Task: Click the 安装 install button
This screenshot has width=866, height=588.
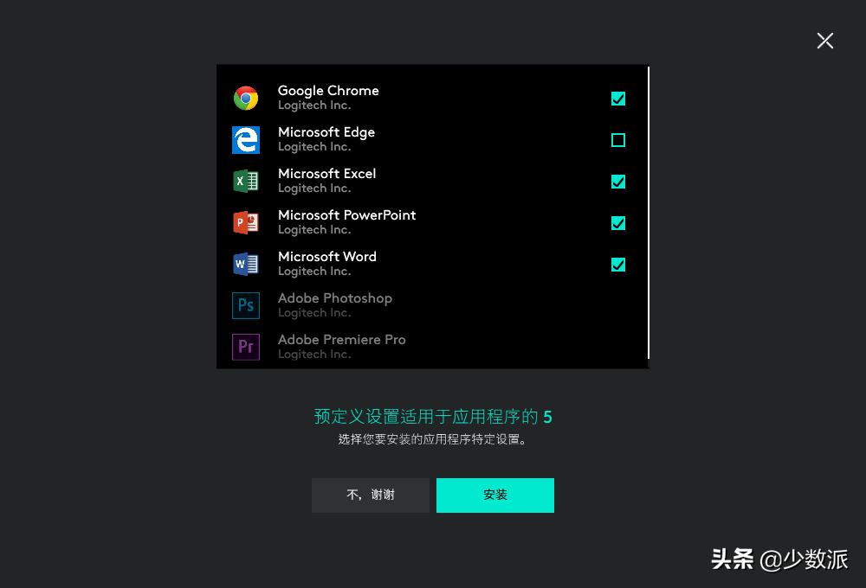Action: pos(494,495)
